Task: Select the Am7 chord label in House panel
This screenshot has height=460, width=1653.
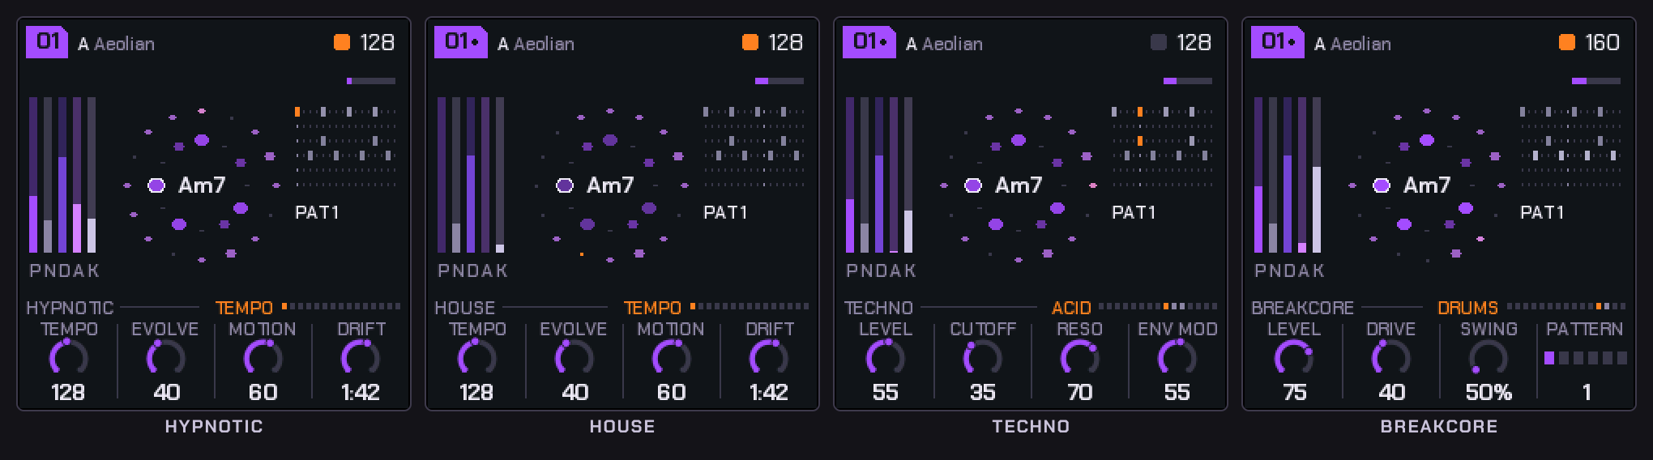Action: point(610,185)
